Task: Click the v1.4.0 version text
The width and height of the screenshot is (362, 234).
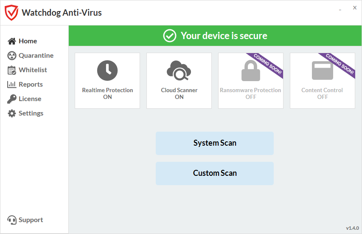Action: click(x=353, y=228)
